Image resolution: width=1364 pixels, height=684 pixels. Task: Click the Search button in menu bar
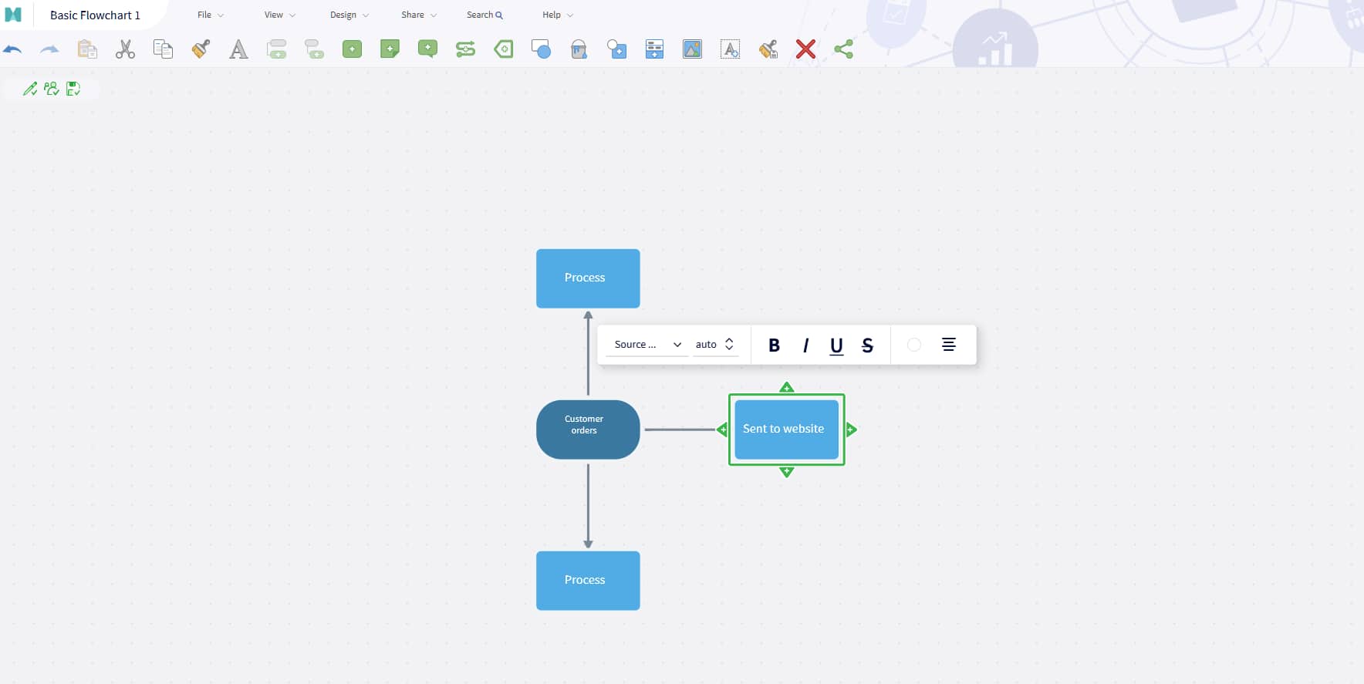pyautogui.click(x=484, y=15)
